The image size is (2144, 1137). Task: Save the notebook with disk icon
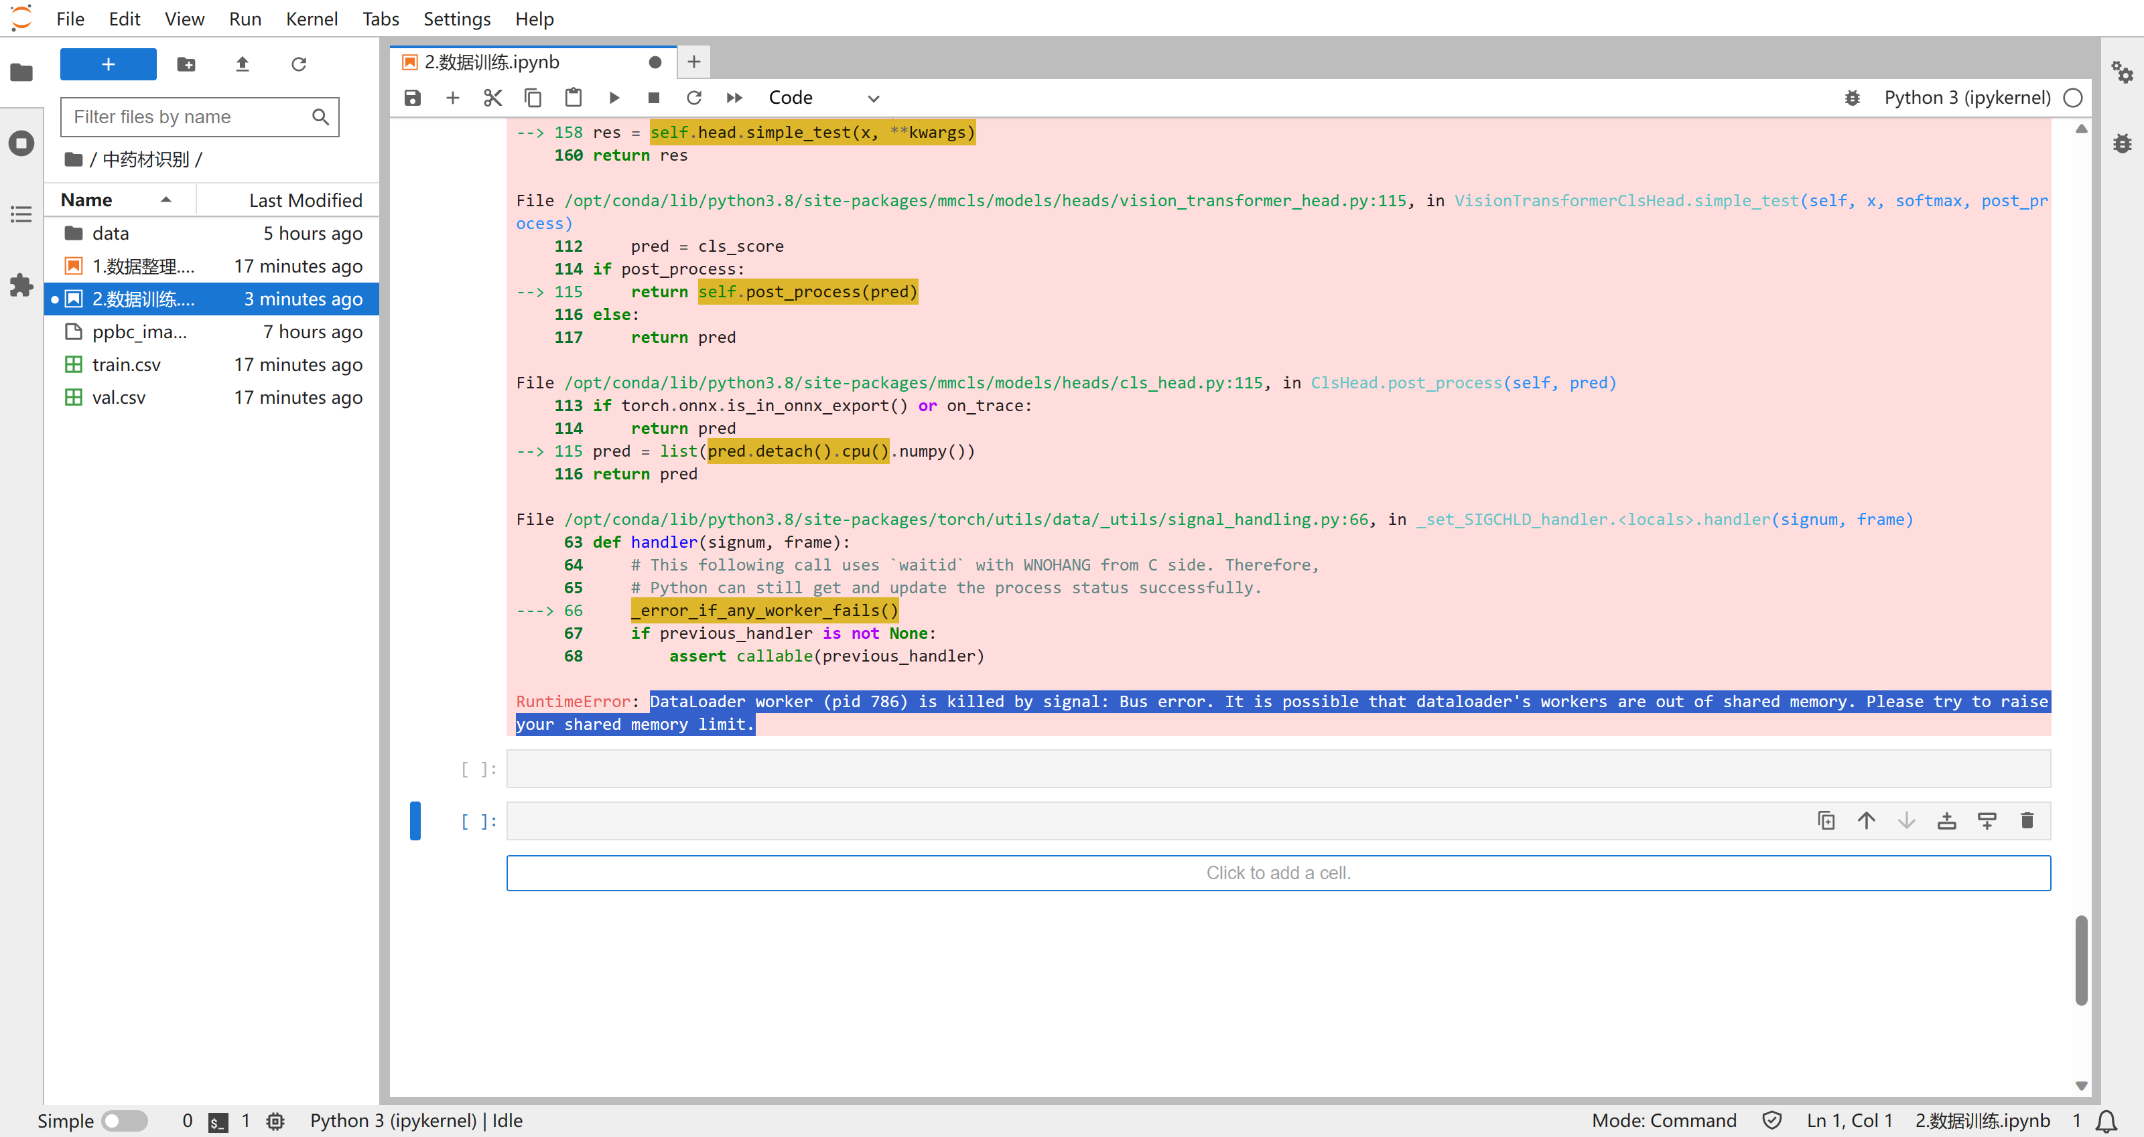pyautogui.click(x=413, y=98)
